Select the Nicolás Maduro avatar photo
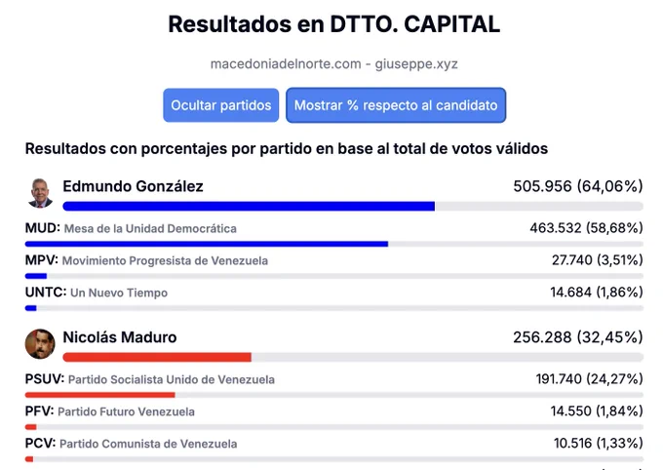663x470 pixels. [40, 344]
